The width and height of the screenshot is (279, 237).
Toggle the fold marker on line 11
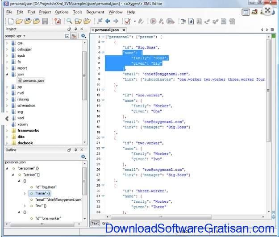(x=103, y=90)
